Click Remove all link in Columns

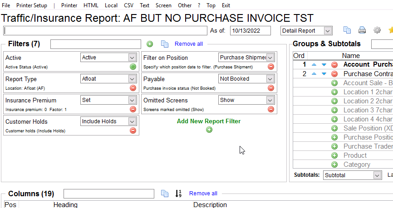tap(203, 193)
